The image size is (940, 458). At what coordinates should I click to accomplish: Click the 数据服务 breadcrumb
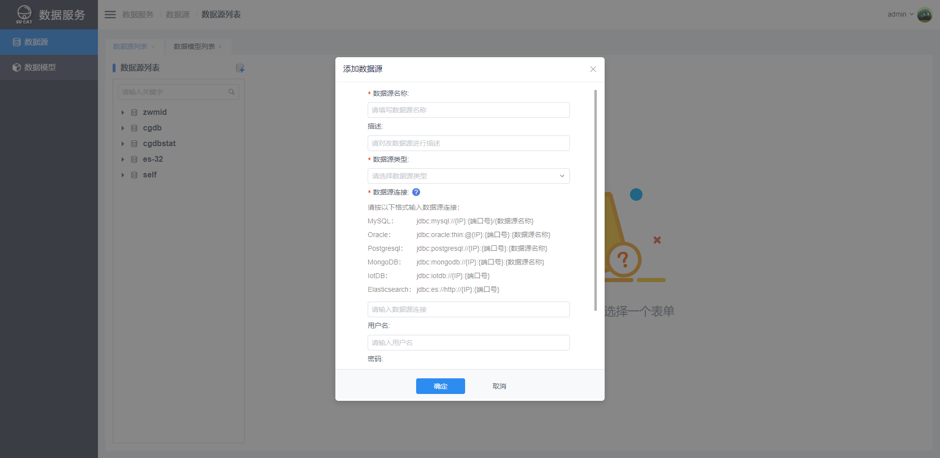pyautogui.click(x=138, y=15)
